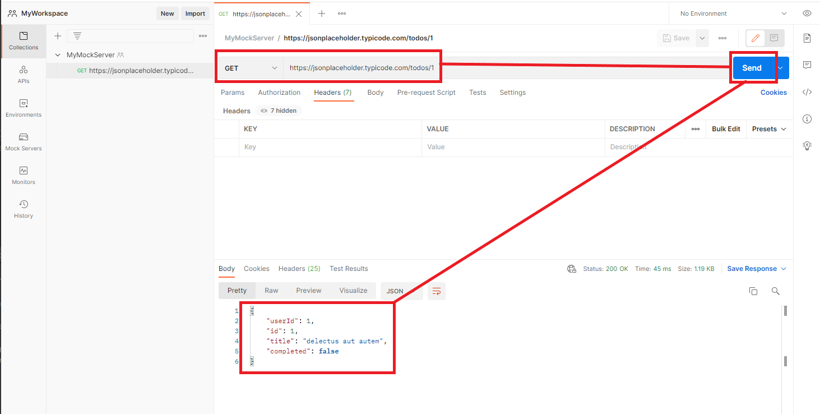Viewport: 820px width, 414px height.
Task: Select the Pretty response view
Action: 237,291
